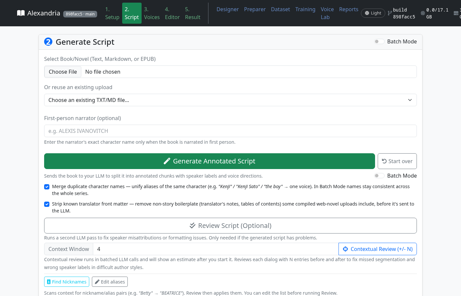Click the build 898facc5 text
Viewport: 461px width, 296px height.
[x=404, y=13]
